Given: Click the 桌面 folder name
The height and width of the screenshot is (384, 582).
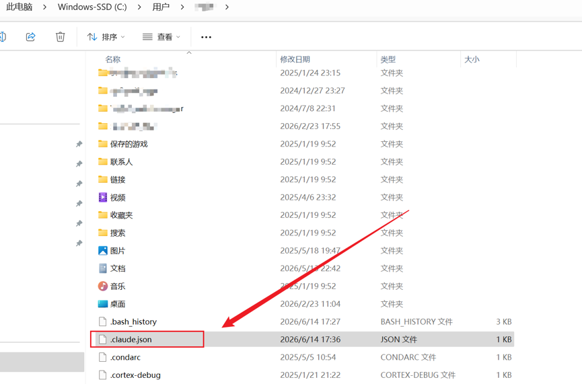Looking at the screenshot, I should click(118, 304).
